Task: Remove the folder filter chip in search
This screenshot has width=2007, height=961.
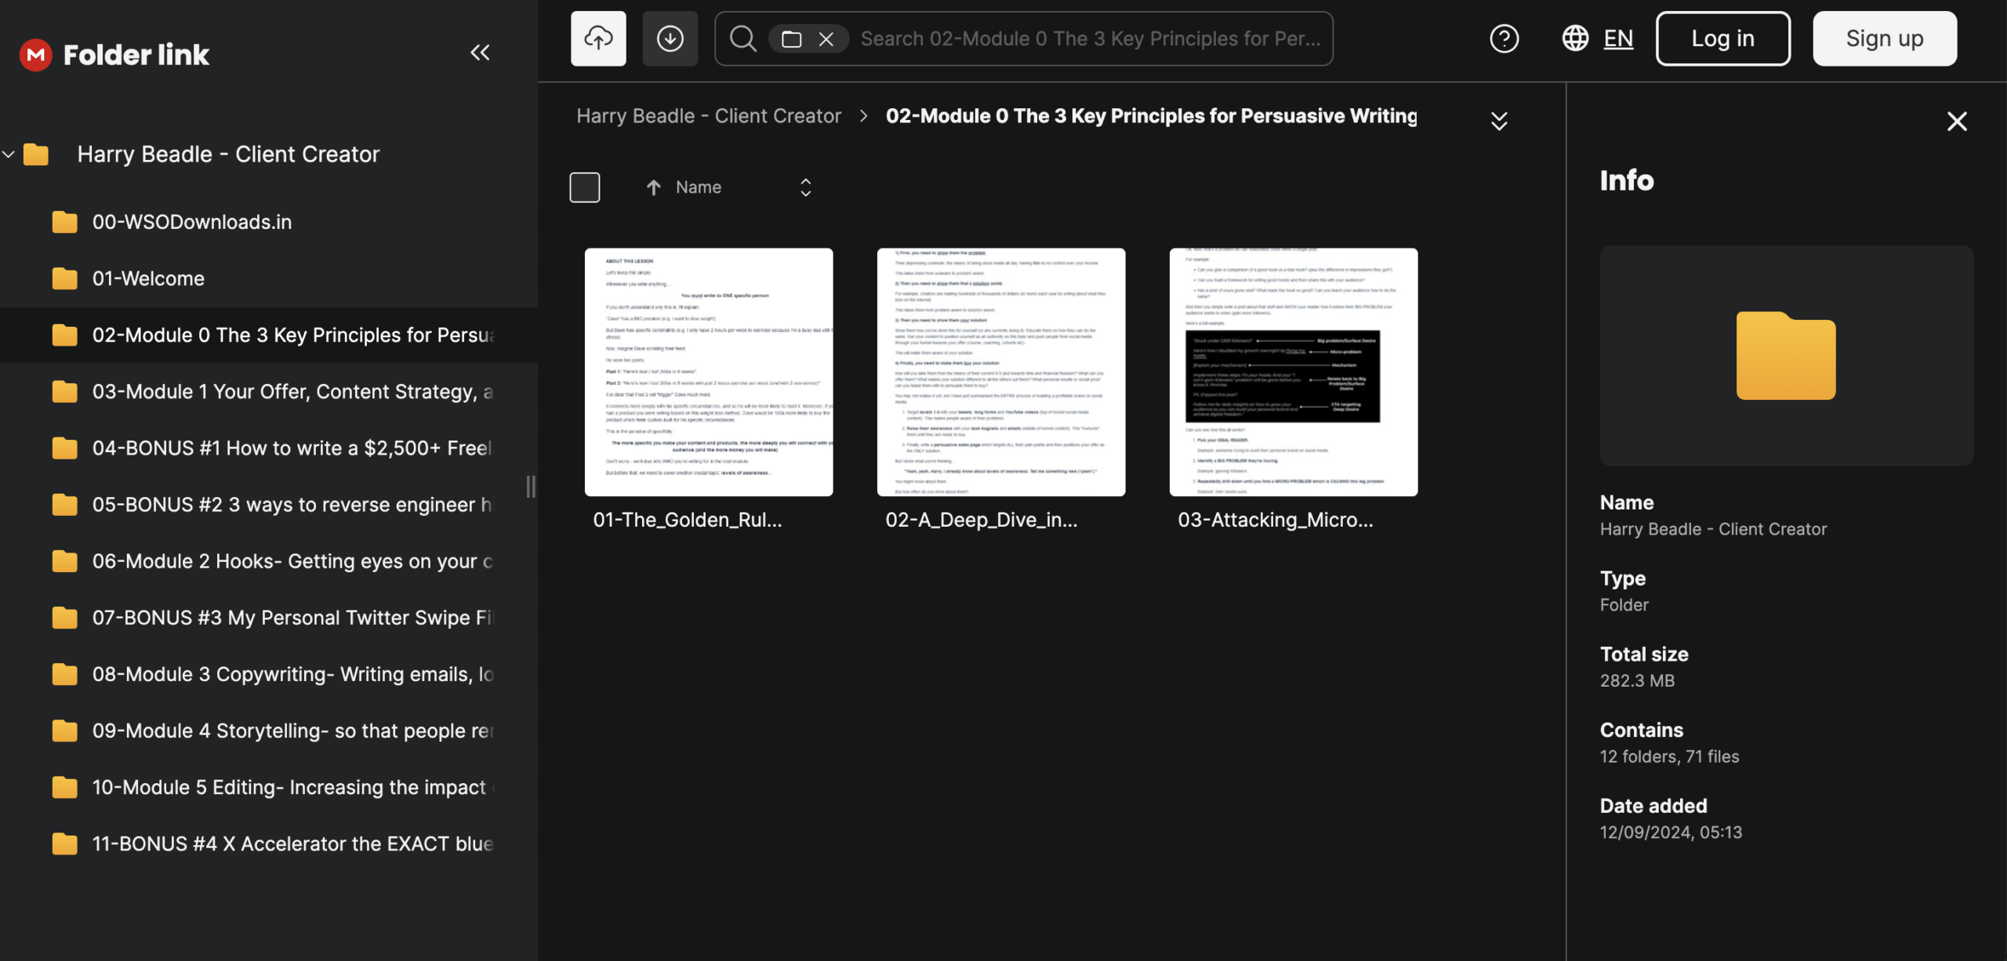Action: coord(826,39)
